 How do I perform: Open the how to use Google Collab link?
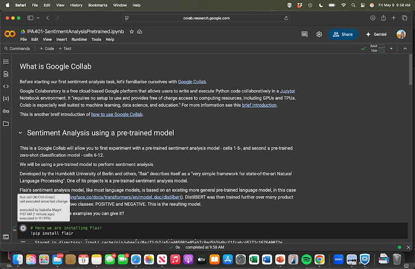[117, 114]
